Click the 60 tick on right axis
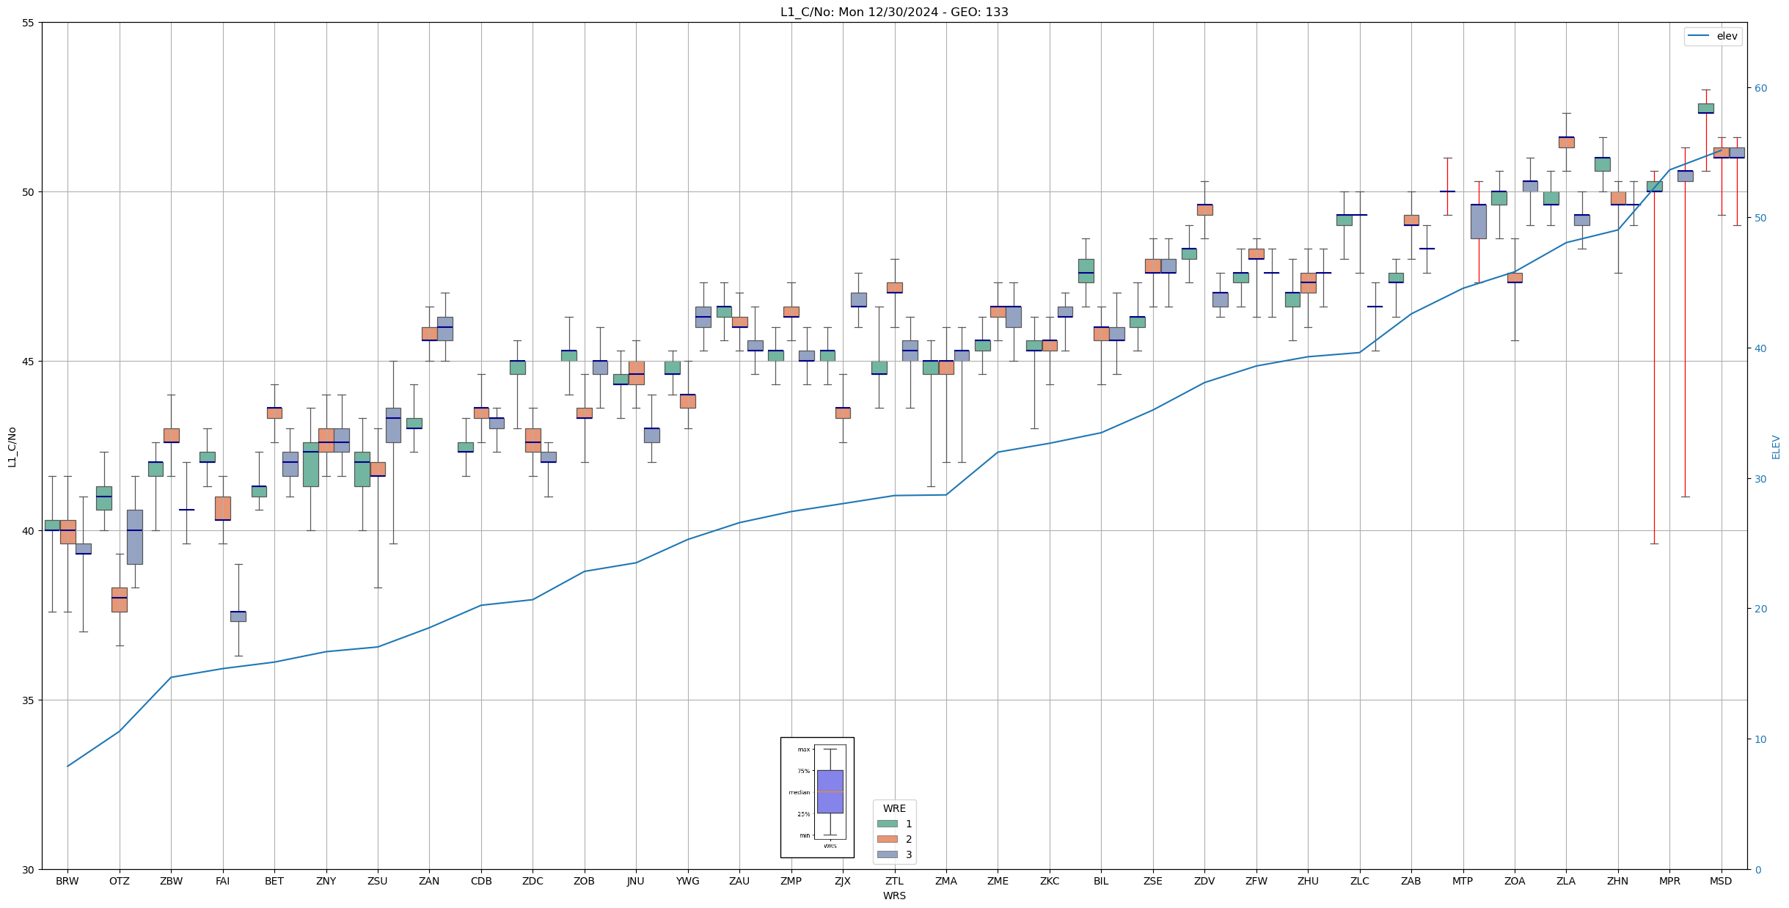 pos(1760,88)
